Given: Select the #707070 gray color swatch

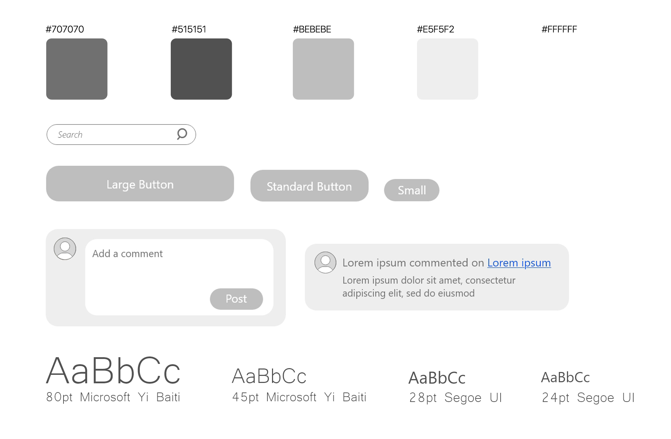Looking at the screenshot, I should [x=77, y=69].
